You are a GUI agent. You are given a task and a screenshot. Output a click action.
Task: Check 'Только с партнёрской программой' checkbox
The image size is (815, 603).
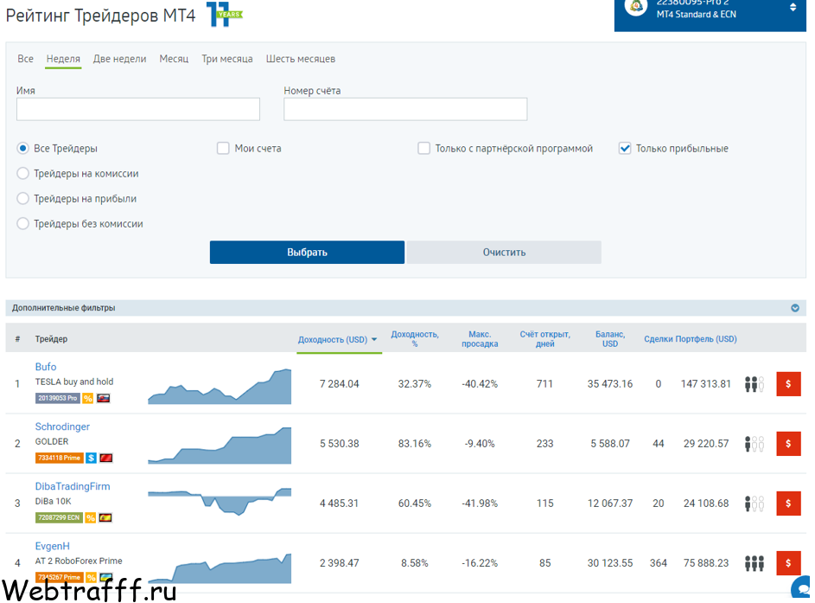424,148
